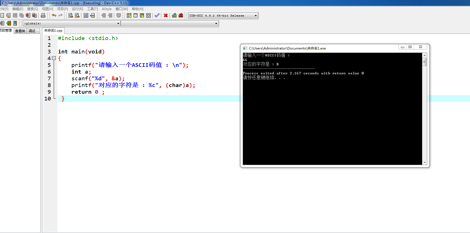Click the green-plus Add to project icon

coord(9,23)
